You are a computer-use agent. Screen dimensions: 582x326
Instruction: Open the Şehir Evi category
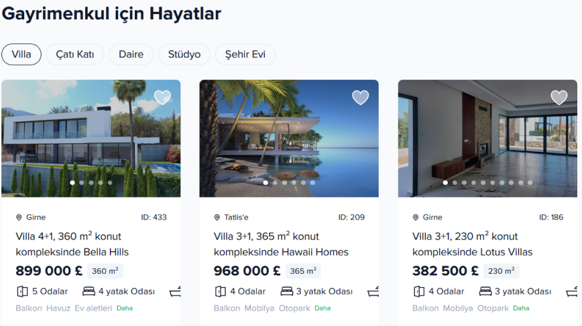245,54
